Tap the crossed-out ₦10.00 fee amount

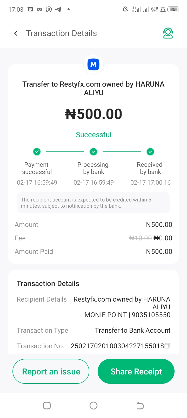[141, 238]
